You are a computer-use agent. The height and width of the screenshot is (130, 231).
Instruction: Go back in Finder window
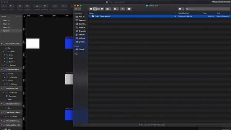76,9
